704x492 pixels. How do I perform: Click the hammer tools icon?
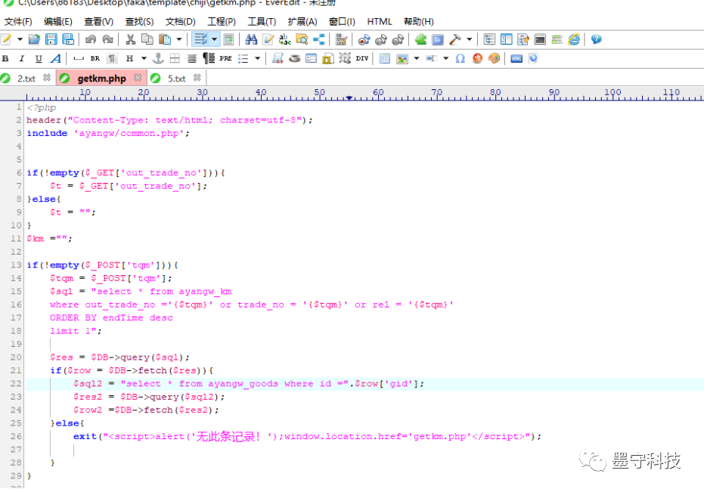(454, 39)
